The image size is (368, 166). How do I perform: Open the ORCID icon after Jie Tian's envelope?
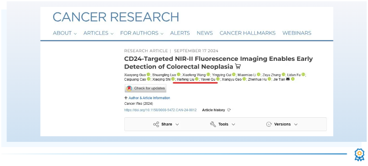click(x=293, y=79)
